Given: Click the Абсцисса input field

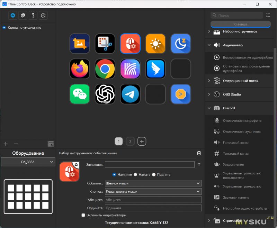Looking at the screenshot, I should tap(153, 200).
